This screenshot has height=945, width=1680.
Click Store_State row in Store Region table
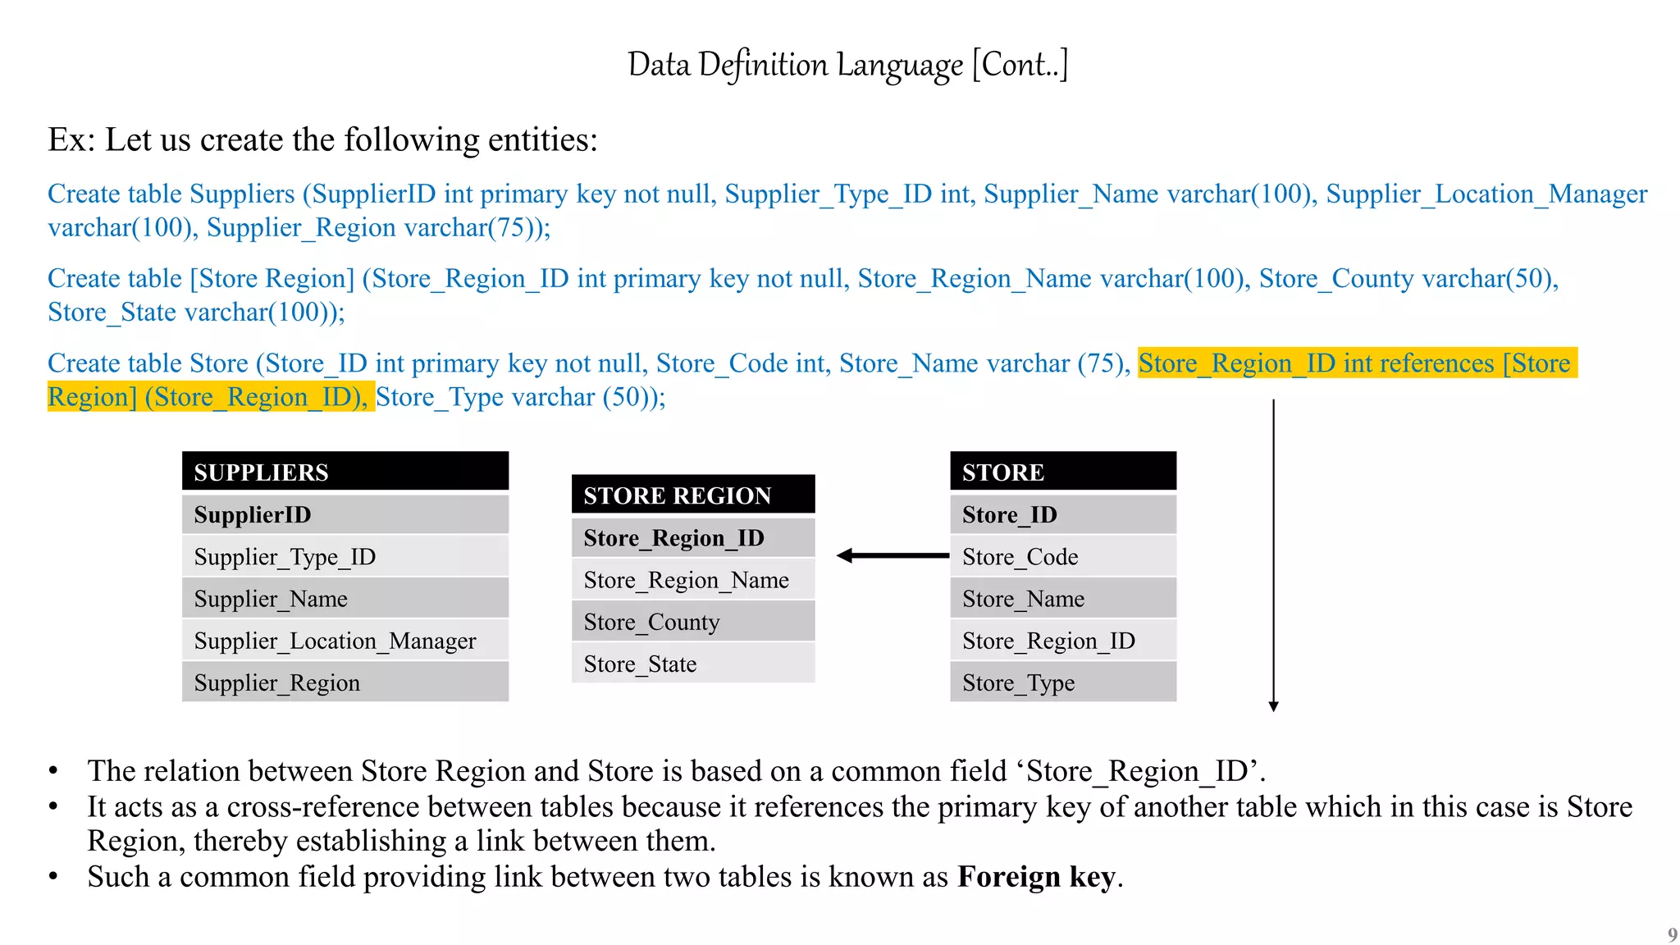(x=692, y=664)
